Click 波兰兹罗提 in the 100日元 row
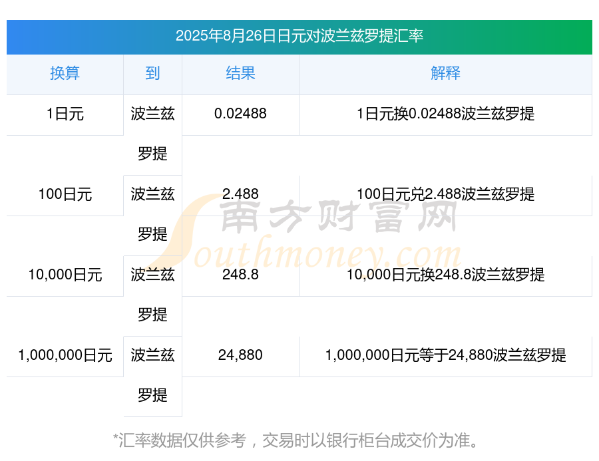 (152, 215)
